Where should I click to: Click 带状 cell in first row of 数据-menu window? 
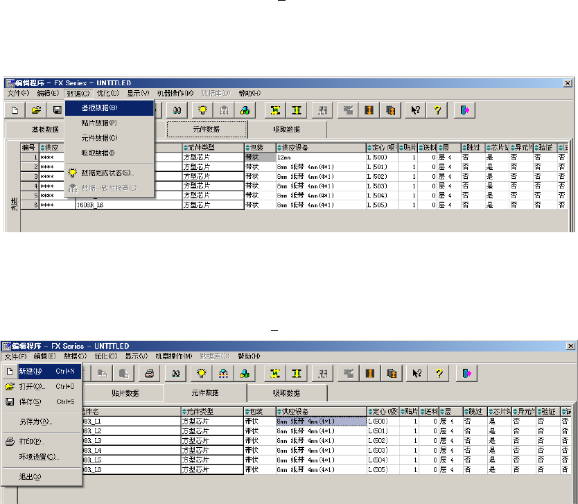tap(259, 157)
